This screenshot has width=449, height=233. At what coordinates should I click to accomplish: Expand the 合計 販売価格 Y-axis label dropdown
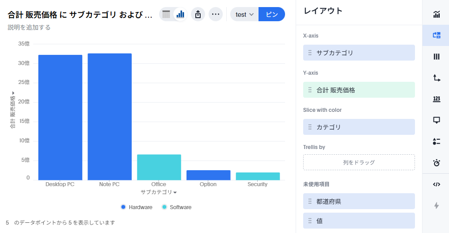tap(12, 111)
